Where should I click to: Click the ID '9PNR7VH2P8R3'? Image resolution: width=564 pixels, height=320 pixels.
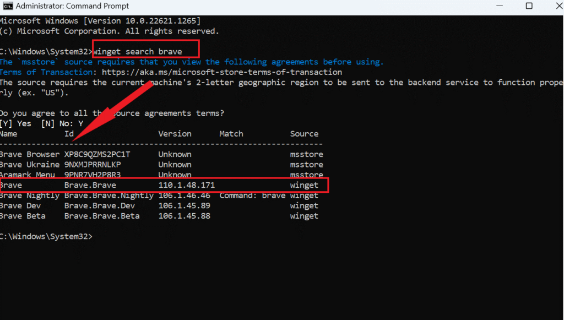point(93,175)
